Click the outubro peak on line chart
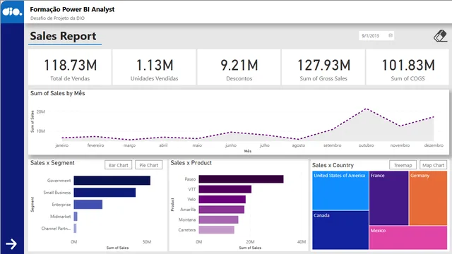The width and height of the screenshot is (452, 254). (366, 109)
